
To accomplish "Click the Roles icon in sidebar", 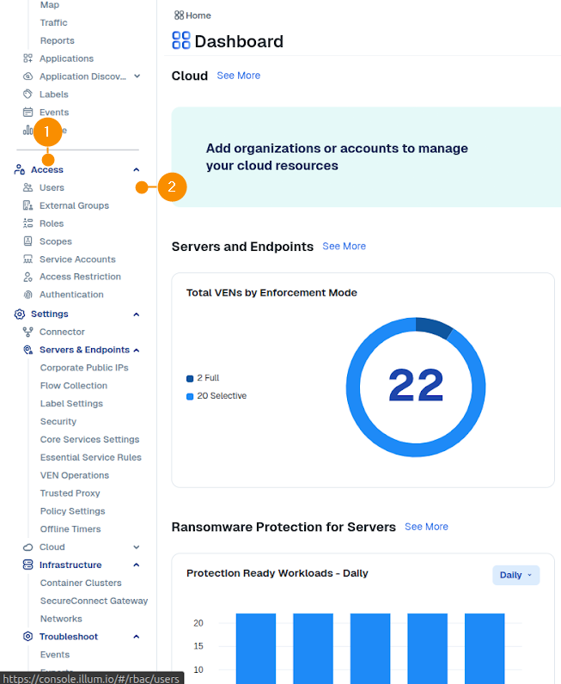I will [28, 223].
